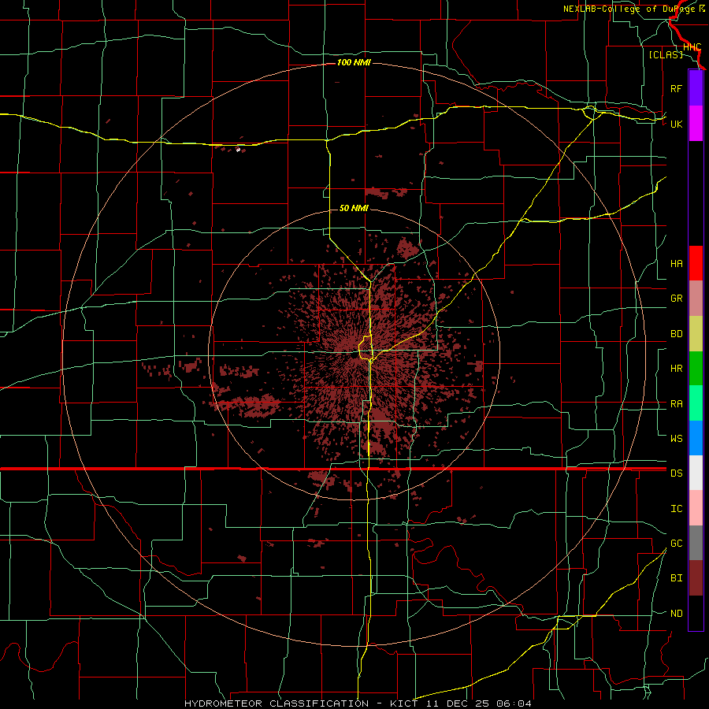The image size is (709, 709).
Task: Click the '06:04' timestamp text
Action: [514, 703]
